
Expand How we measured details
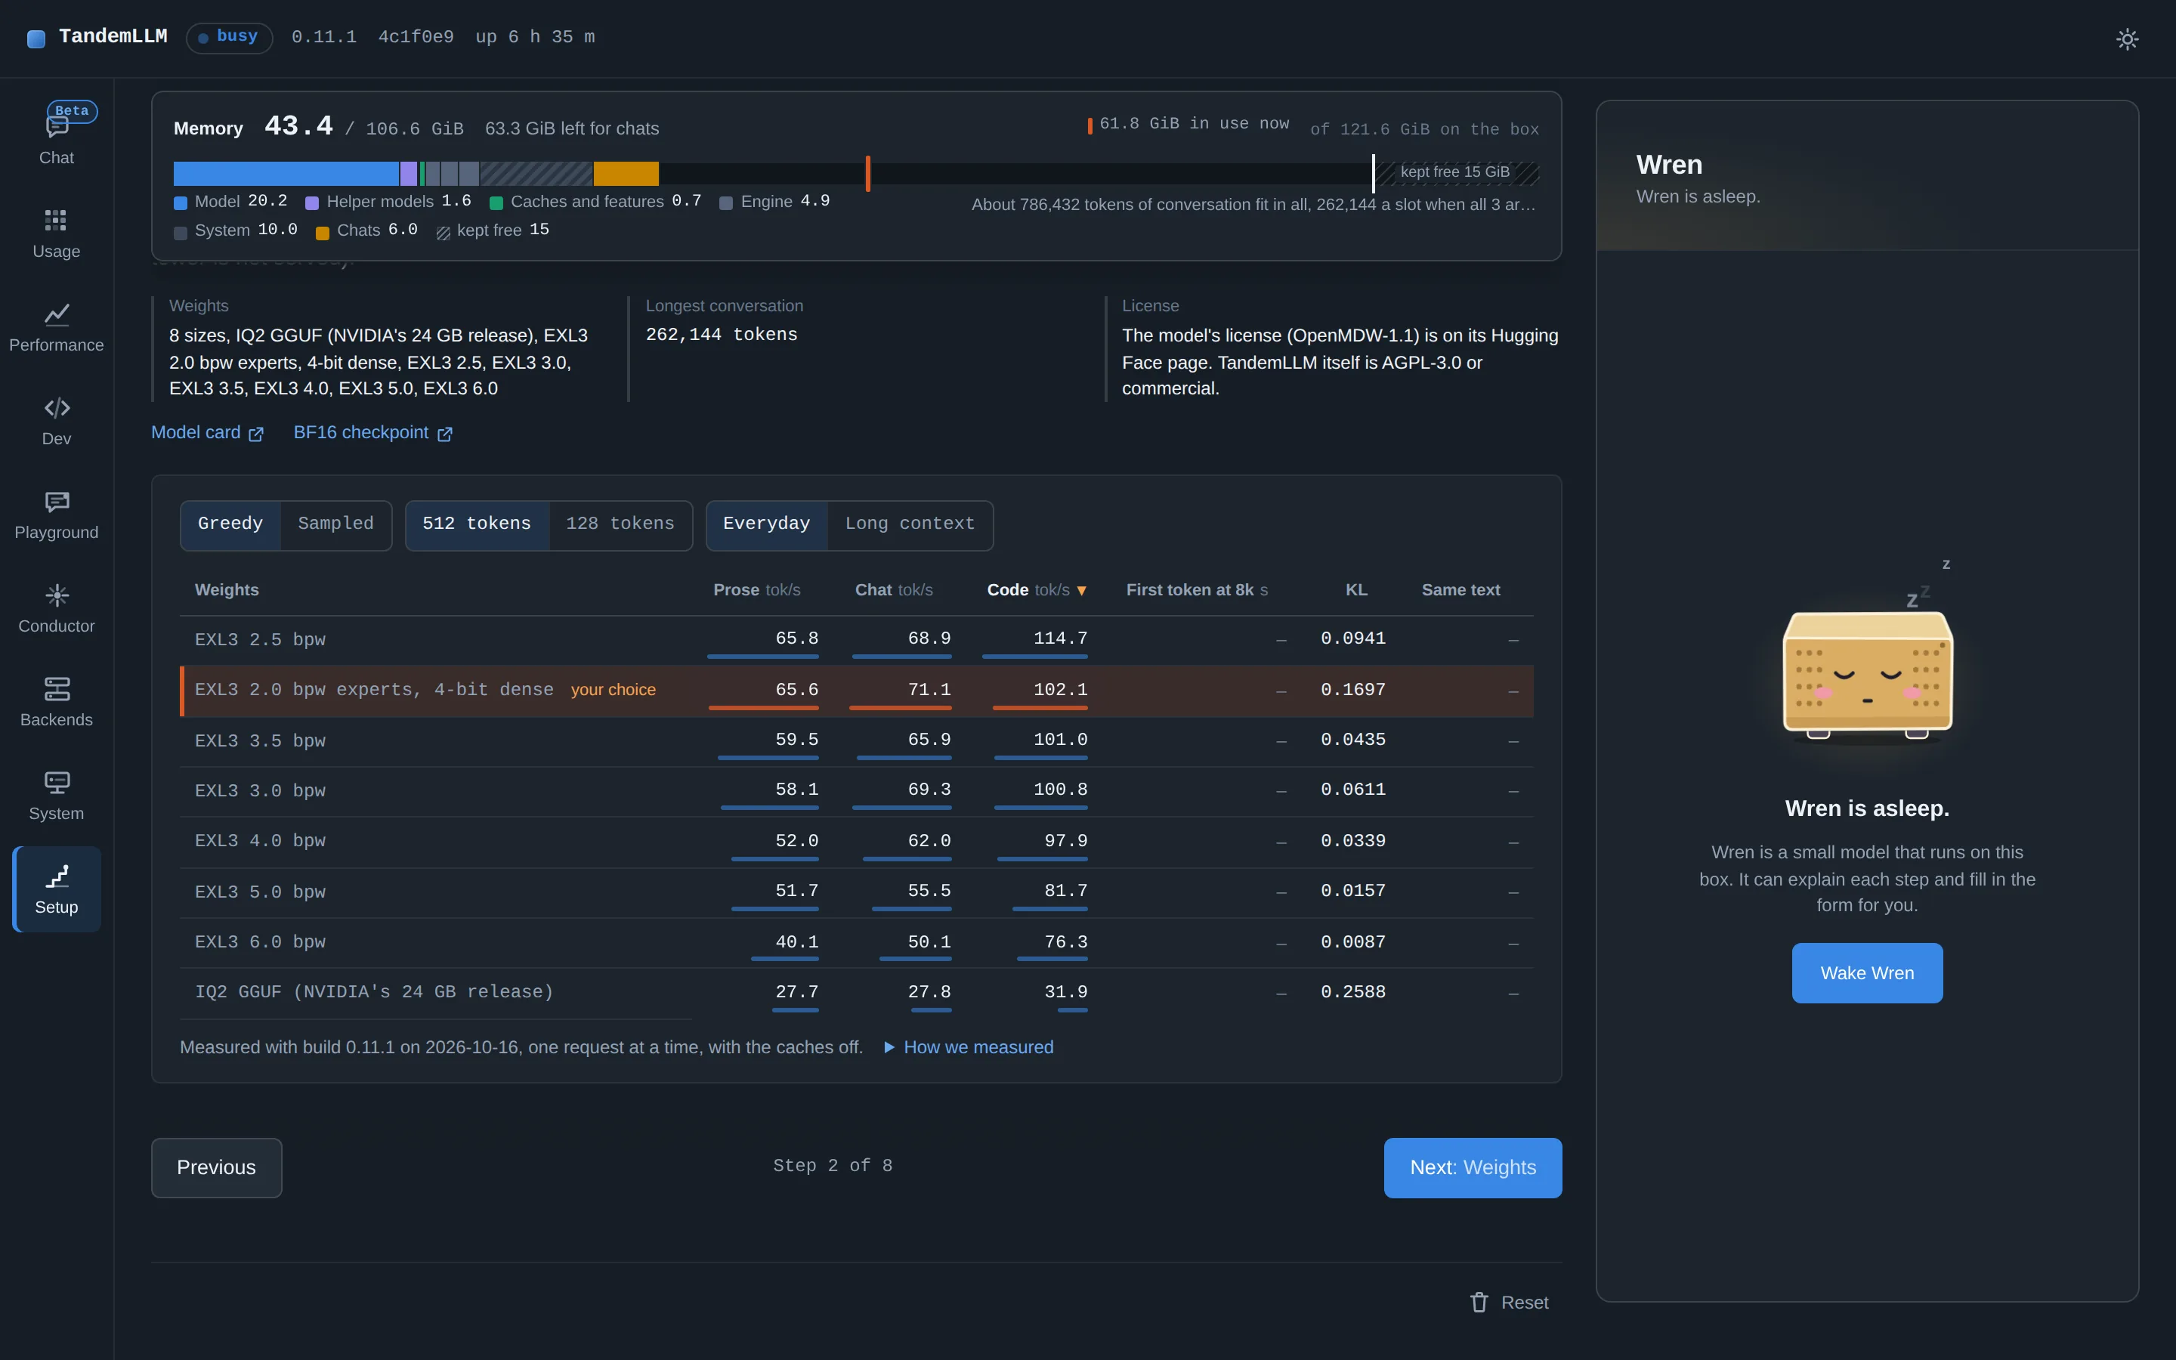[969, 1047]
